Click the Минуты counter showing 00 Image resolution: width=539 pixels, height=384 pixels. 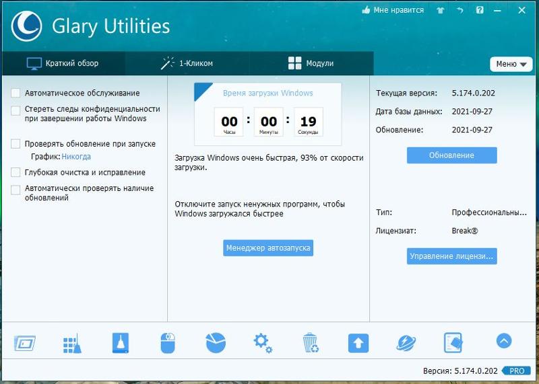(x=269, y=122)
